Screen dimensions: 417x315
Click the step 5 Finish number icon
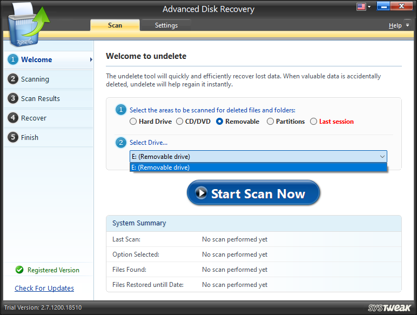pos(13,137)
